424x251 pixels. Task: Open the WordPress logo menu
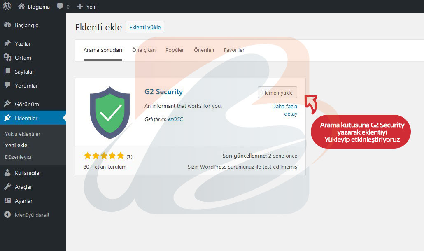point(7,6)
